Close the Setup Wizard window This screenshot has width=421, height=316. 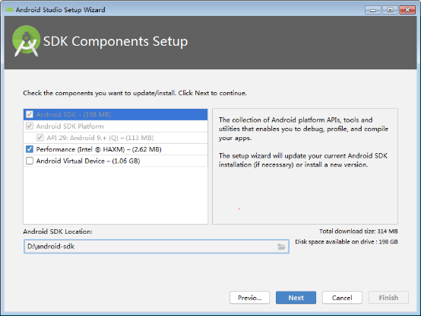[x=407, y=10]
